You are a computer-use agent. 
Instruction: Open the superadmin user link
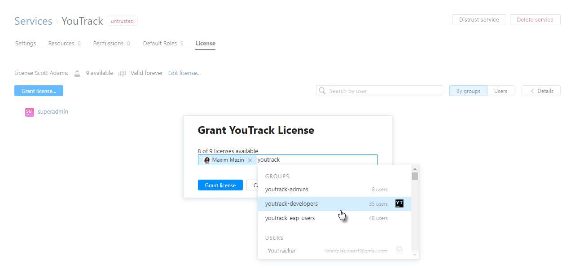tap(53, 112)
